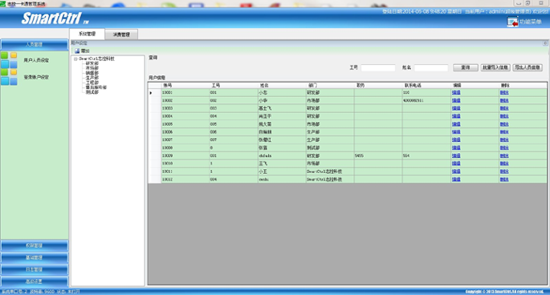The image size is (550, 295).
Task: Switch to the 消费管理 tab
Action: [x=121, y=34]
